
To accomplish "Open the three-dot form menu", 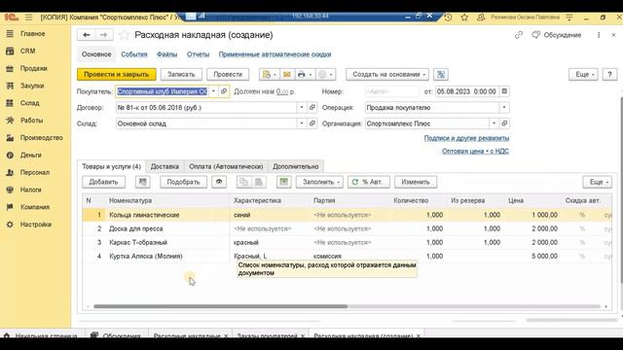I will (x=599, y=35).
